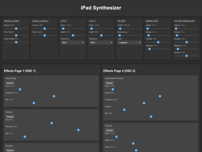Click the LFO 2 Depth slider handle

[x=101, y=35]
